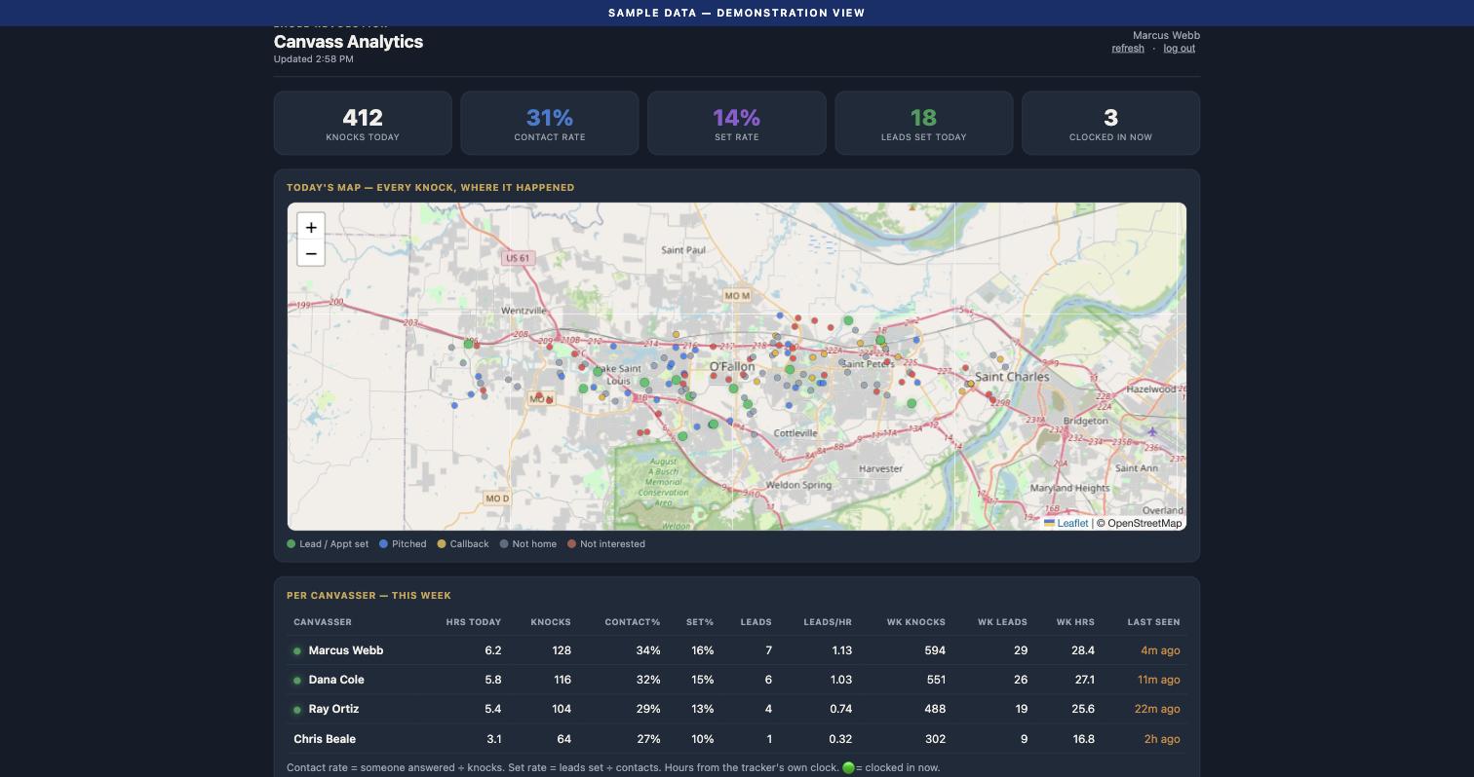Zoom out on the map
1474x777 pixels.
click(311, 253)
